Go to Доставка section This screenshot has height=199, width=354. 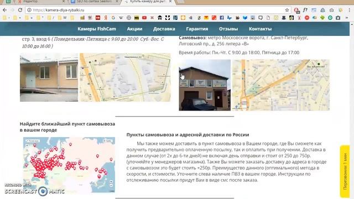164,29
